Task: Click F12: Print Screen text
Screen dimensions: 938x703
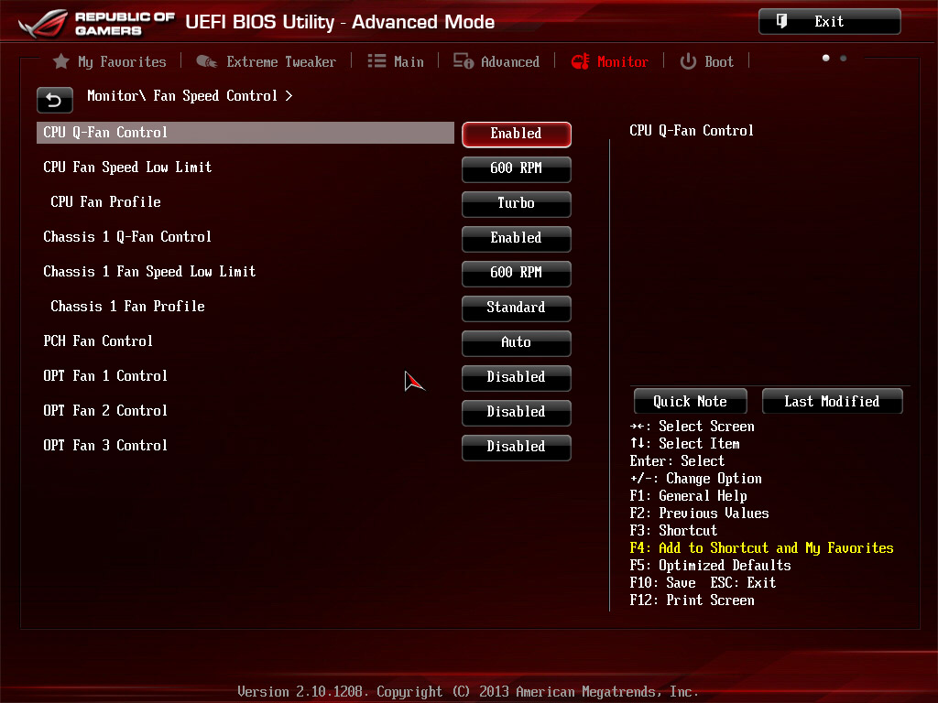Action: pos(693,600)
